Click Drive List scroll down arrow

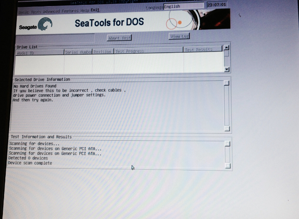point(227,69)
